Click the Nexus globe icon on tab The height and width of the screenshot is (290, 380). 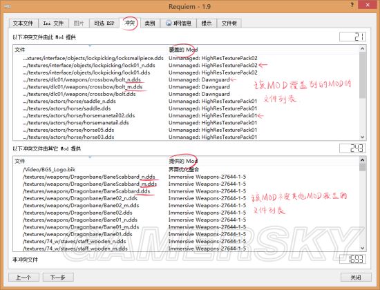click(169, 23)
